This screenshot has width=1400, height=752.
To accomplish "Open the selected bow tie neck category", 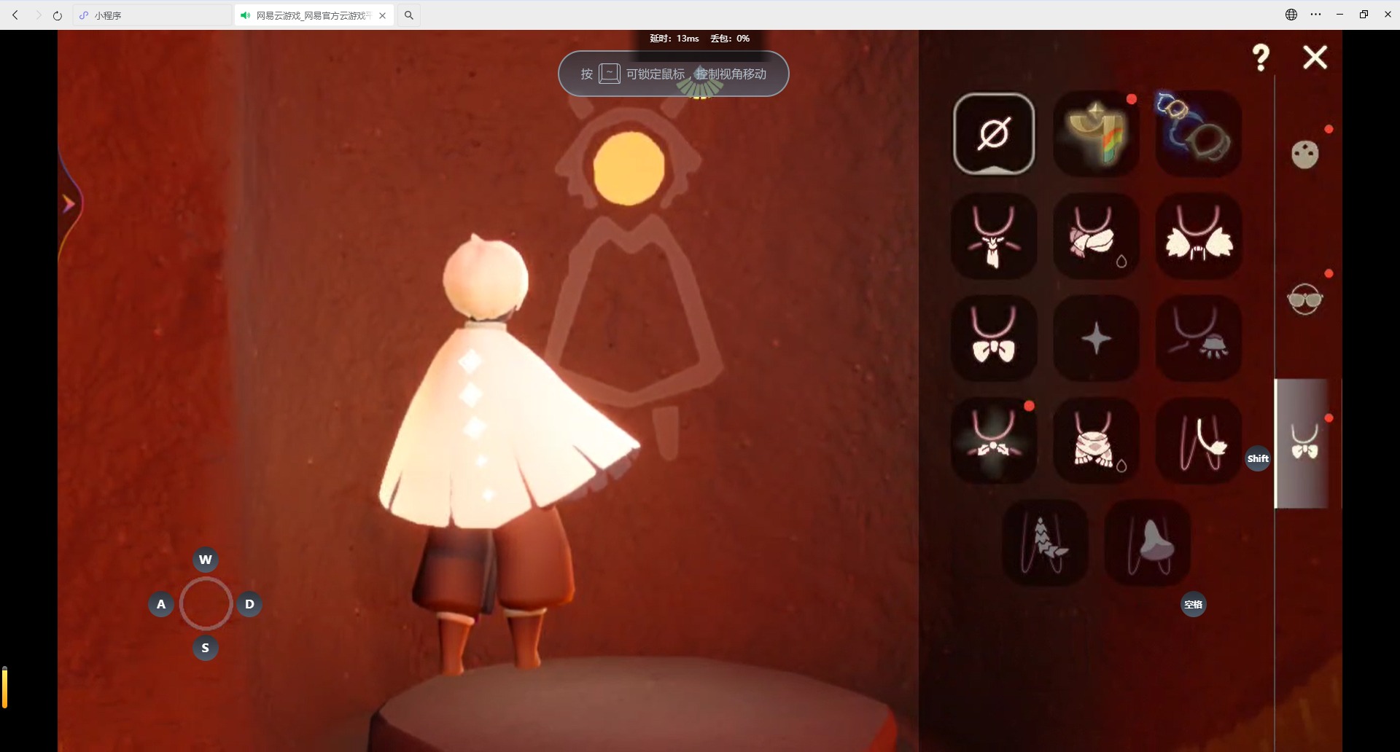I will point(1305,443).
